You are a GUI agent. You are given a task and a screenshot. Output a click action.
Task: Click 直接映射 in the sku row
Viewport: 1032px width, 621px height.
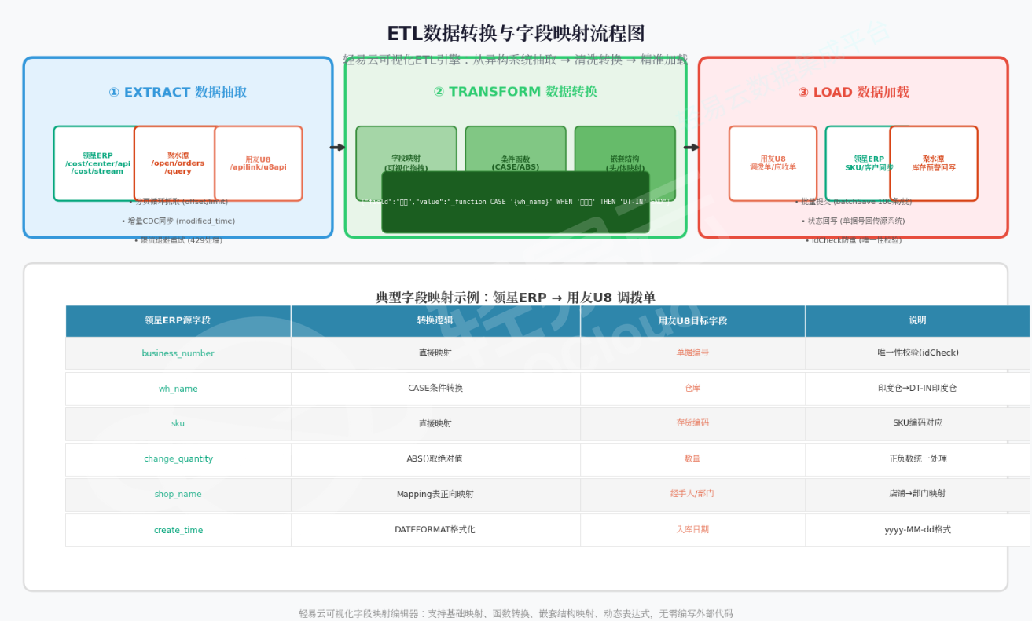click(x=435, y=423)
